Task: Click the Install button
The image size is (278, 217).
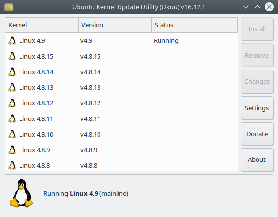Action: coord(257,29)
